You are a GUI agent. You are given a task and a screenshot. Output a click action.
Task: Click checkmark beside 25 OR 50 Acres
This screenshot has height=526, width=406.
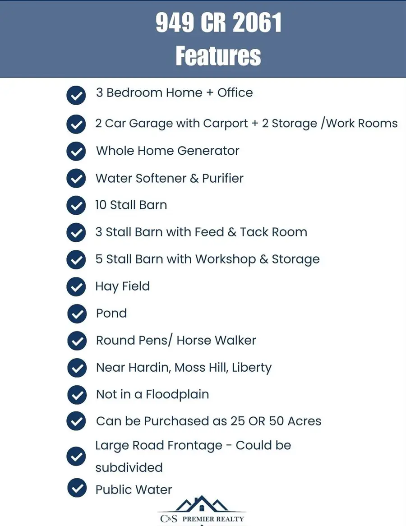(76, 421)
